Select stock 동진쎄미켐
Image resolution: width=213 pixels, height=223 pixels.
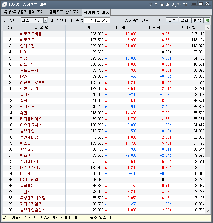tap(29, 137)
